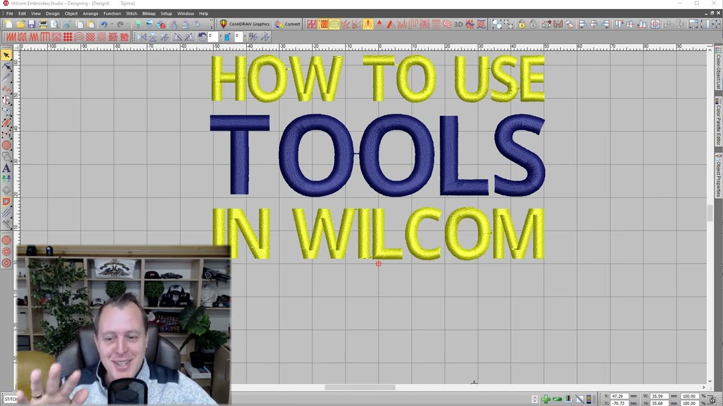Select the Reshape Object tool

(x=6, y=66)
